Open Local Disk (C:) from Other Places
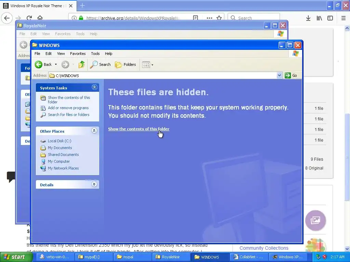The image size is (350, 262). (59, 141)
